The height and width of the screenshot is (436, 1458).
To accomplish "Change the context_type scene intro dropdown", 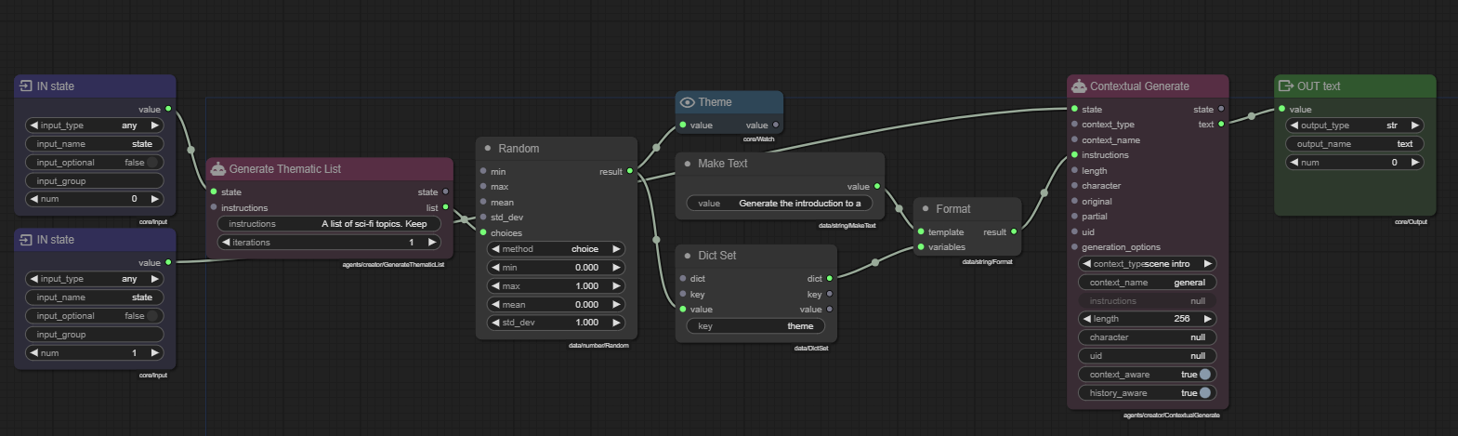I will tap(1147, 264).
